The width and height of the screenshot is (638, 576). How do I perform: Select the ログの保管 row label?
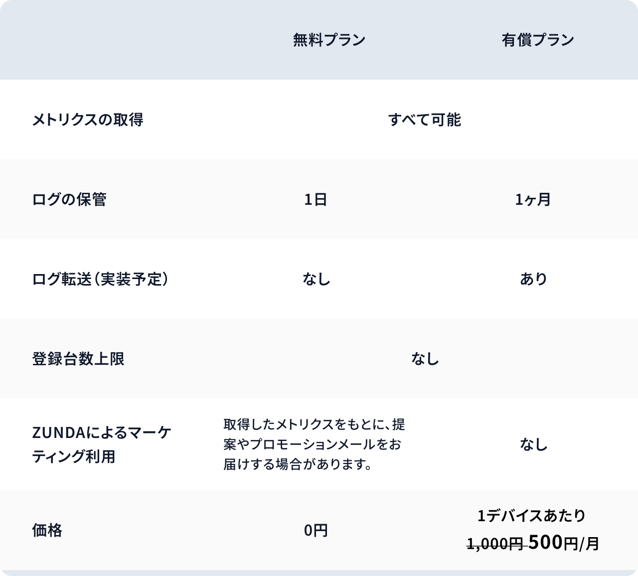(x=69, y=199)
